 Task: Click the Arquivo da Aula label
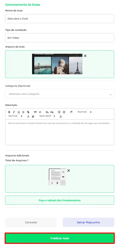click(15, 47)
